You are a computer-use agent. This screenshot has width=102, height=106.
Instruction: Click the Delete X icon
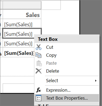(39, 71)
